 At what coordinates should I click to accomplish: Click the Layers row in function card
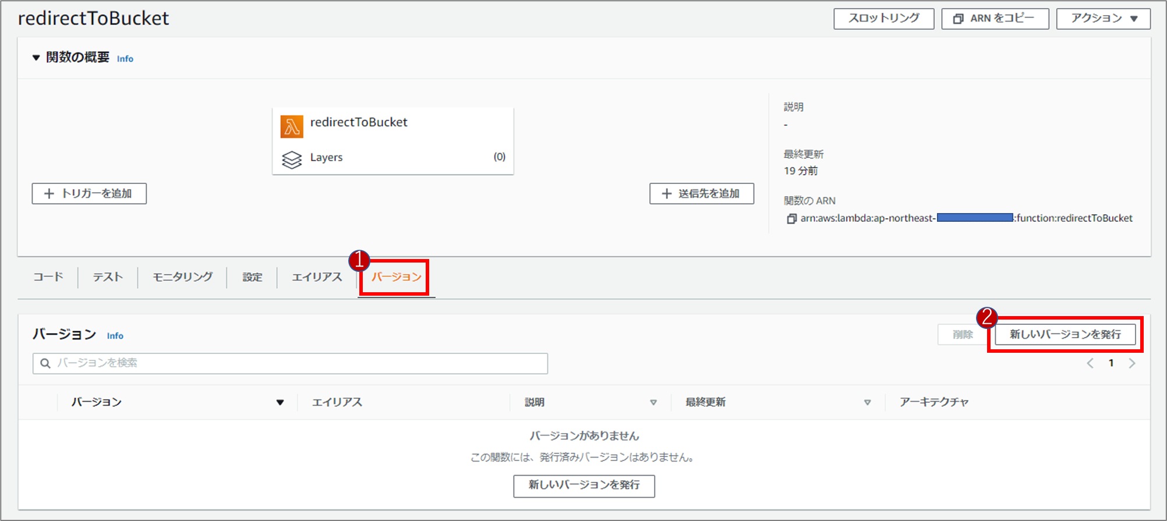[x=393, y=158]
